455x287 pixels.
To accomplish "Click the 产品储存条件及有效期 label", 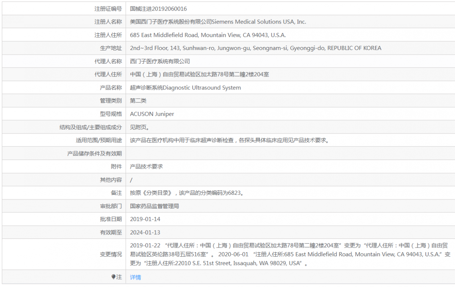I will coord(95,154).
